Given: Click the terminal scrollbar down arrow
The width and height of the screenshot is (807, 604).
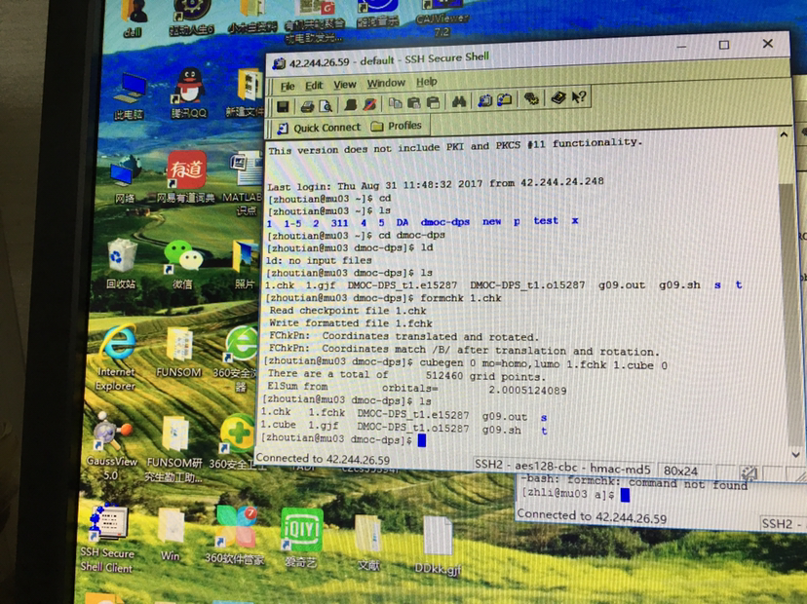Looking at the screenshot, I should tap(795, 455).
